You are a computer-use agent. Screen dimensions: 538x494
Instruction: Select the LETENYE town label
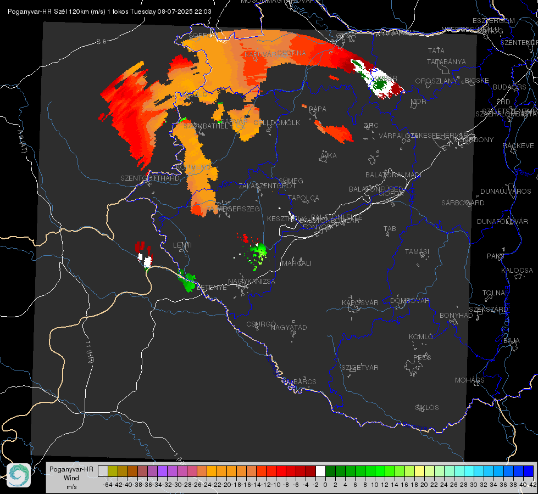[x=212, y=288]
